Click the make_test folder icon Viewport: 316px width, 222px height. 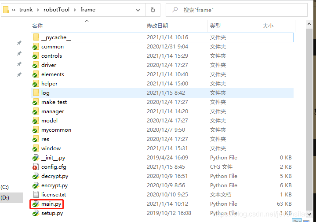pos(36,102)
